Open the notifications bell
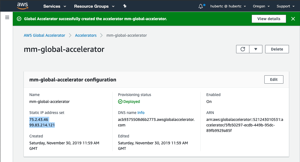 point(201,6)
